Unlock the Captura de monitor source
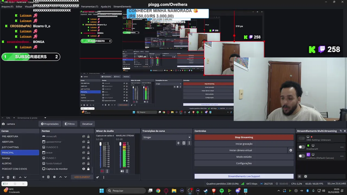 click(88, 169)
